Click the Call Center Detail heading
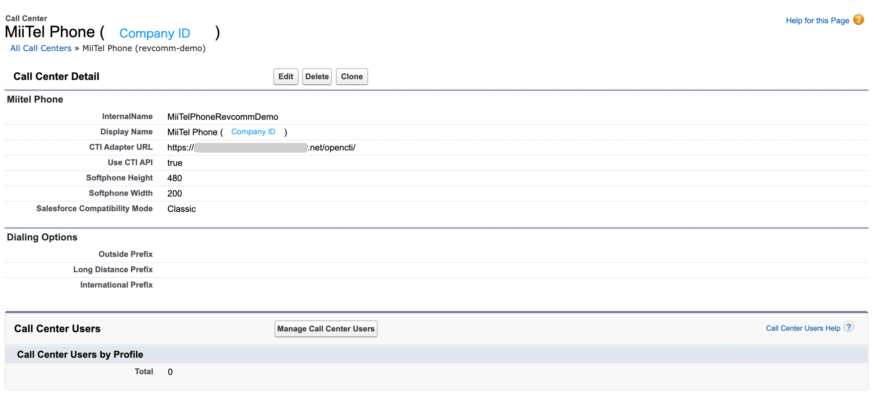Screen dimensions: 874x400 56,76
